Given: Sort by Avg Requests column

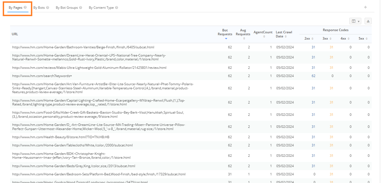Looking at the screenshot, I should click(244, 39).
